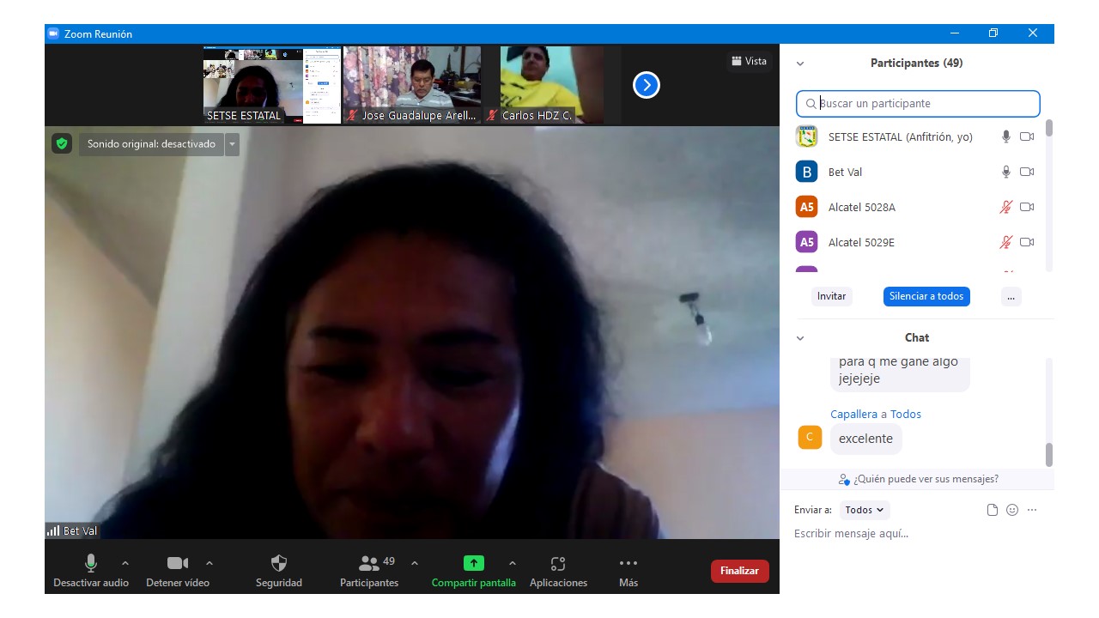Screen dimensions: 1099x618
Task: Select Bet Val's B avatar
Action: pyautogui.click(x=806, y=172)
